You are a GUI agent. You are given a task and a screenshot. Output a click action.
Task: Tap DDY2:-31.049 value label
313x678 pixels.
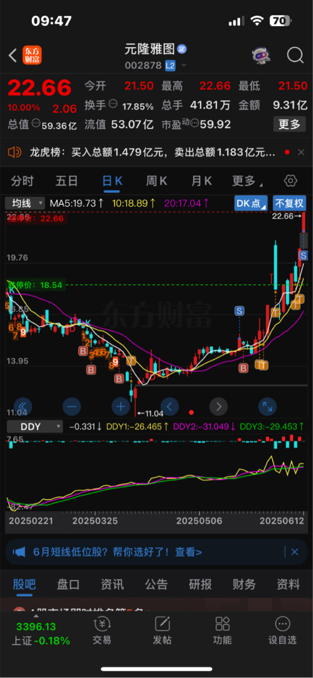point(204,427)
